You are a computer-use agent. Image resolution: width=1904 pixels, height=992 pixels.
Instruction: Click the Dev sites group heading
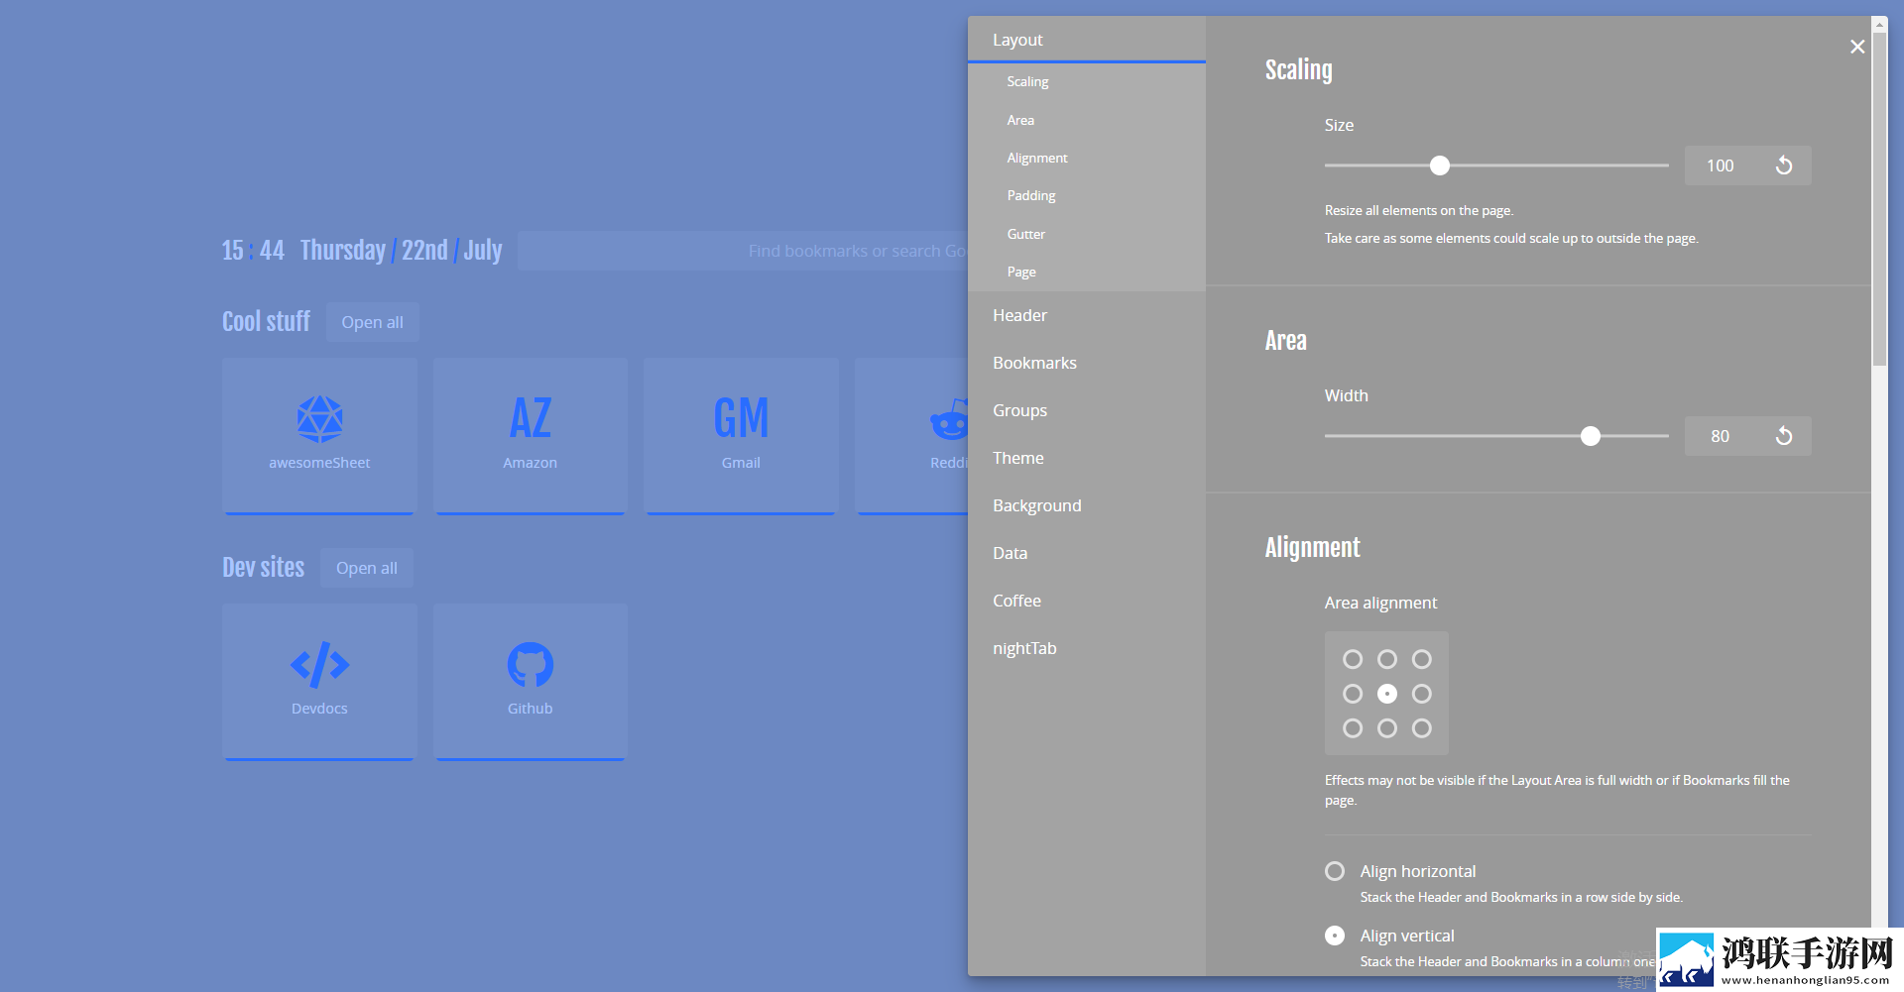coord(263,568)
